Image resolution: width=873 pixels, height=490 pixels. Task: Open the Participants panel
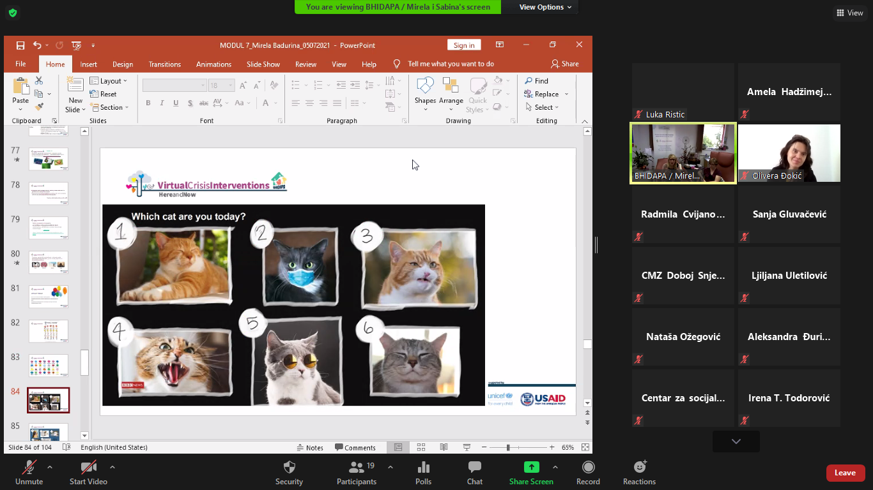(357, 468)
